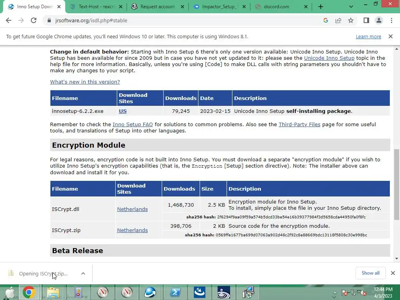400x300 pixels.
Task: Close the discord.com tab
Action: coord(306,7)
